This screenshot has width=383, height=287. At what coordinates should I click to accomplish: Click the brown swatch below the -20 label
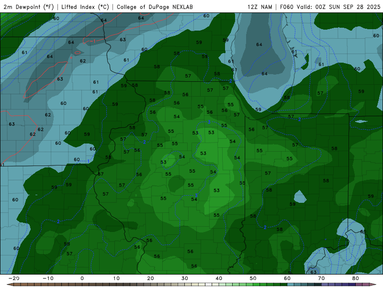[x=17, y=285]
